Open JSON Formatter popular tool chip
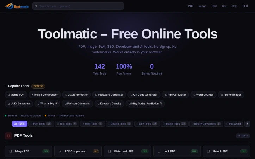255x159 pixels. tap(76, 95)
